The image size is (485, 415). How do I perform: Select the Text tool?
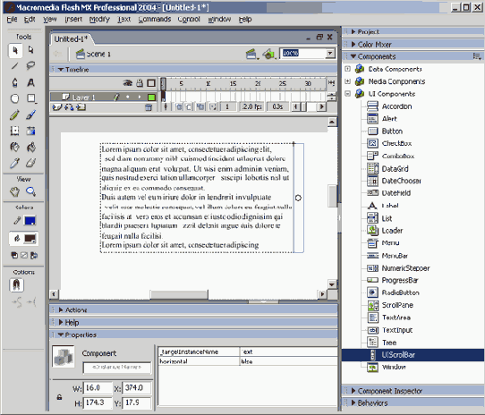coord(30,82)
